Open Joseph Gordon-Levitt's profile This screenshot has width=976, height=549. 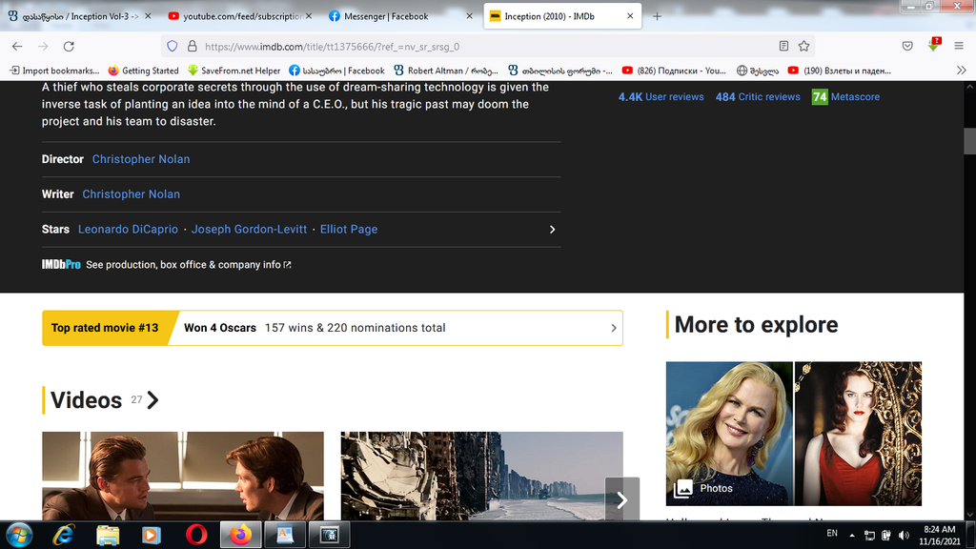click(249, 229)
